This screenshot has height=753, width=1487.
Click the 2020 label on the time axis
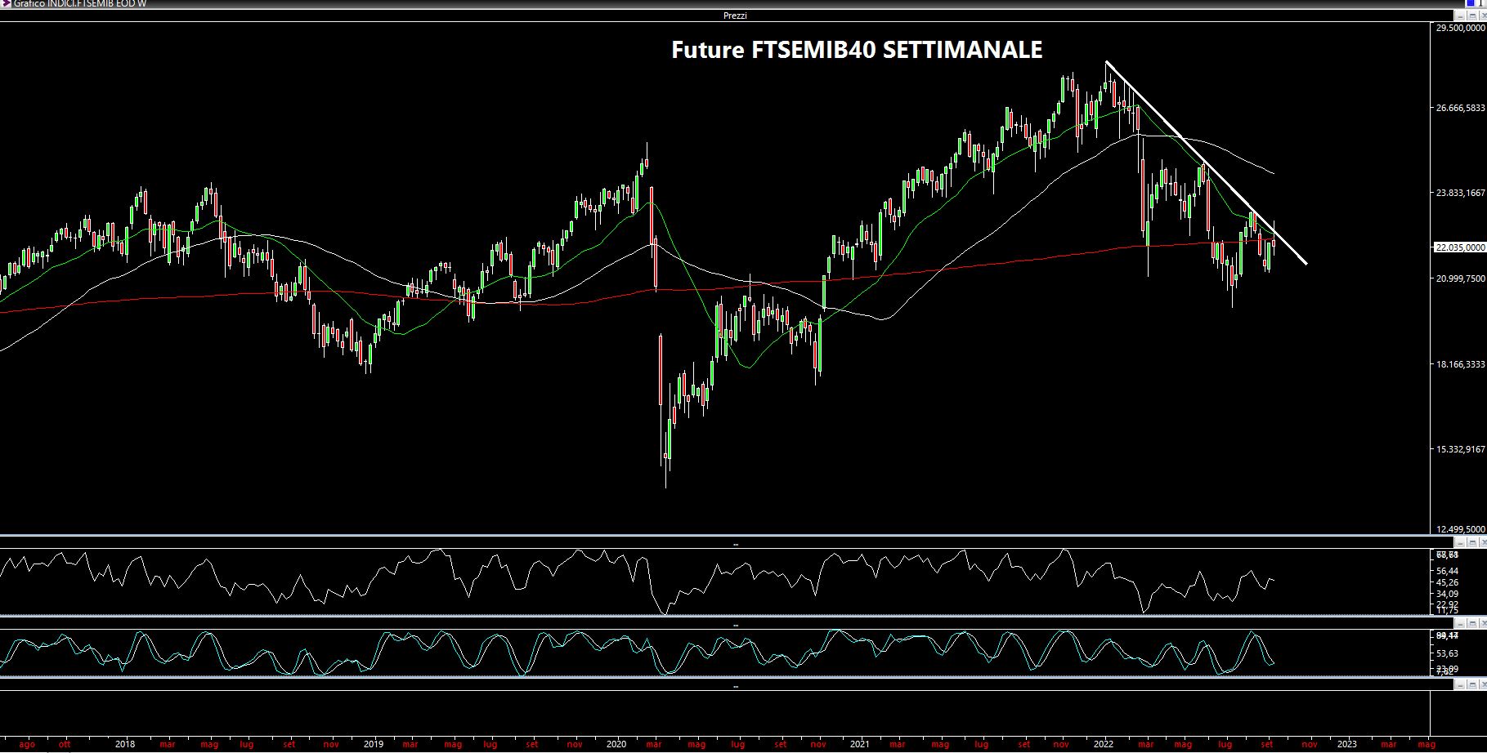coord(616,744)
